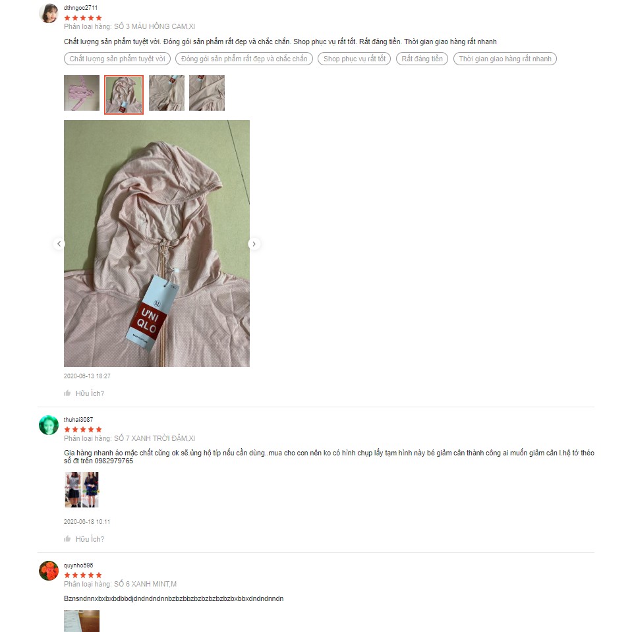Select highlighted hood thumbnail with red border
This screenshot has width=632, height=632.
click(124, 95)
